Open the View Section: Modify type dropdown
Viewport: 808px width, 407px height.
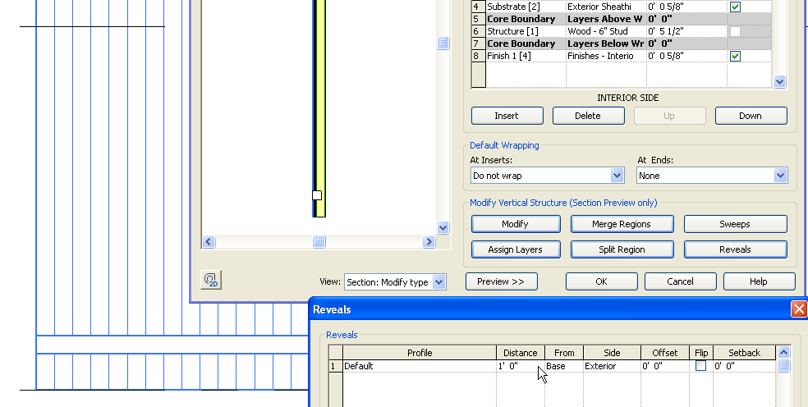(x=438, y=281)
